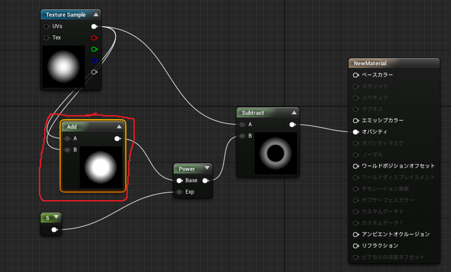The height and width of the screenshot is (272, 451).
Task: Click the alpha channel output pin
Action: 94,72
